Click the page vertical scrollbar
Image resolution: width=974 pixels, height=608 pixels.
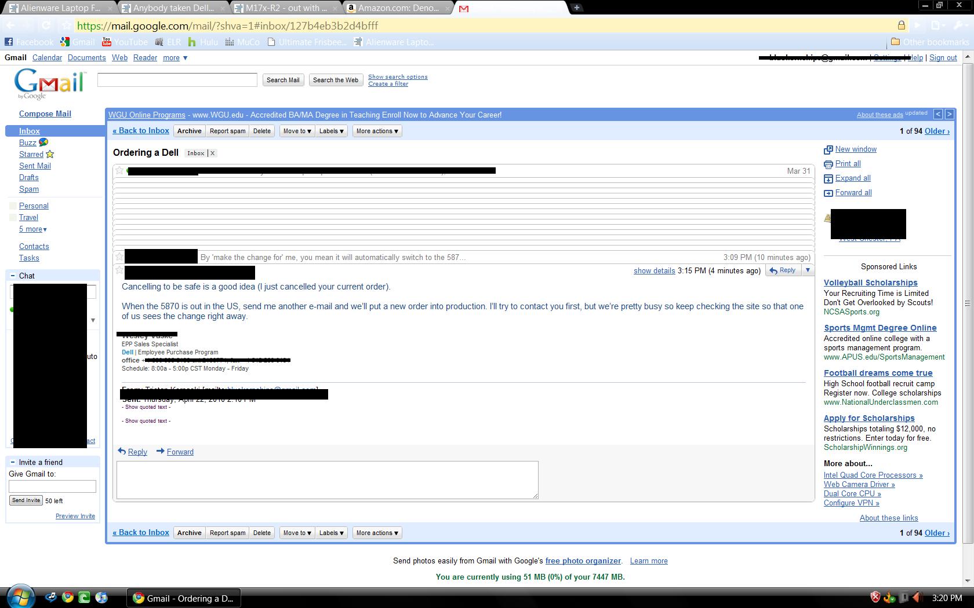pos(967,303)
